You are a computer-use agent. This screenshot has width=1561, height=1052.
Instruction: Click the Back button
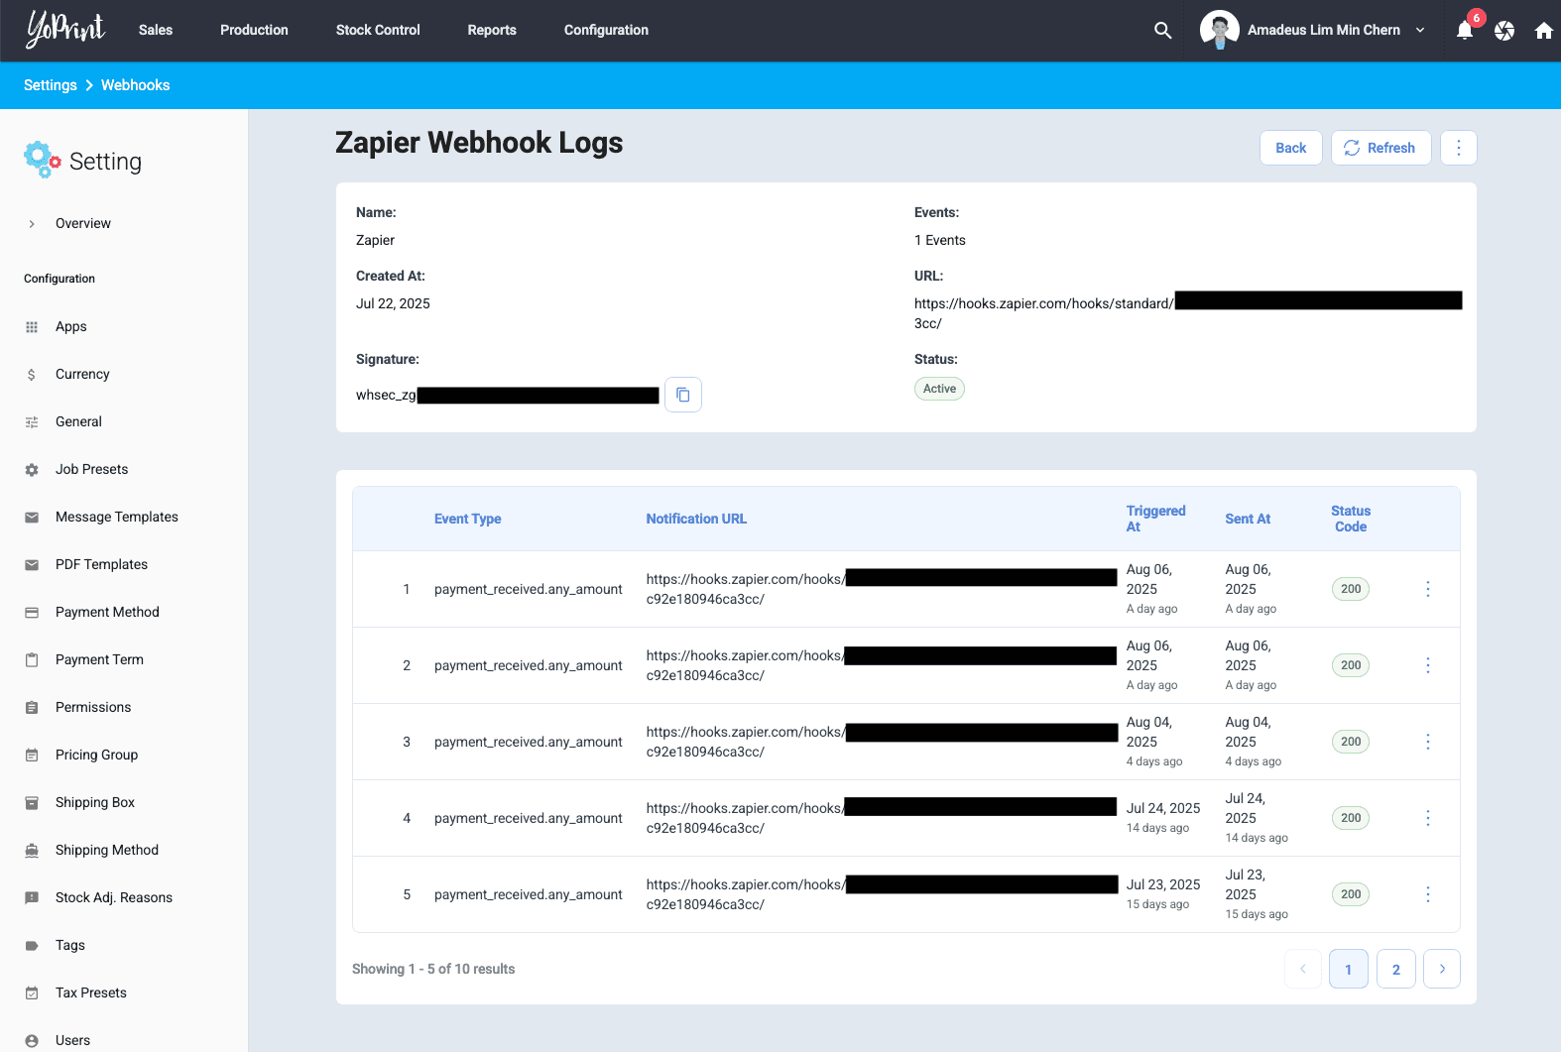(x=1290, y=148)
